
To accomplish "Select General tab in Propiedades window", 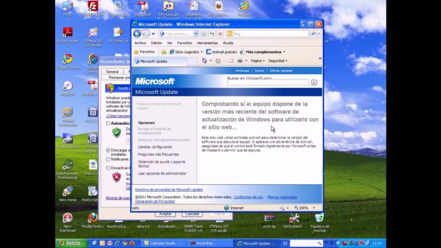I will click(x=112, y=72).
